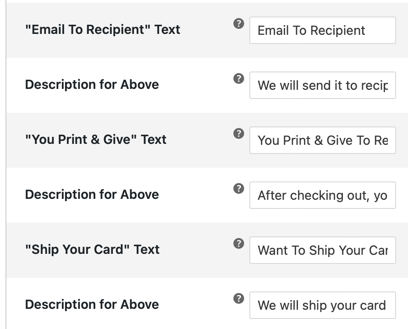
Task: Click help icon beside "You Print & Give" Text
Action: [x=238, y=133]
